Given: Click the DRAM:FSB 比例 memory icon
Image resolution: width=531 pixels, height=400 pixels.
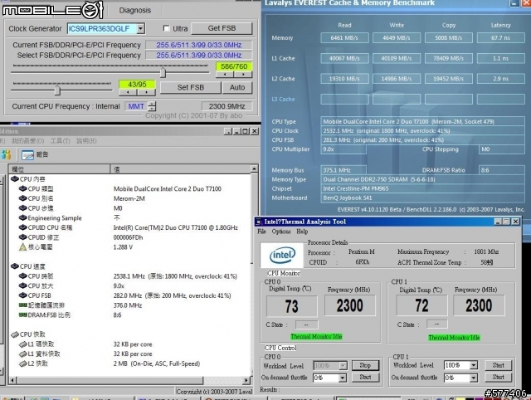Looking at the screenshot, I should point(22,315).
